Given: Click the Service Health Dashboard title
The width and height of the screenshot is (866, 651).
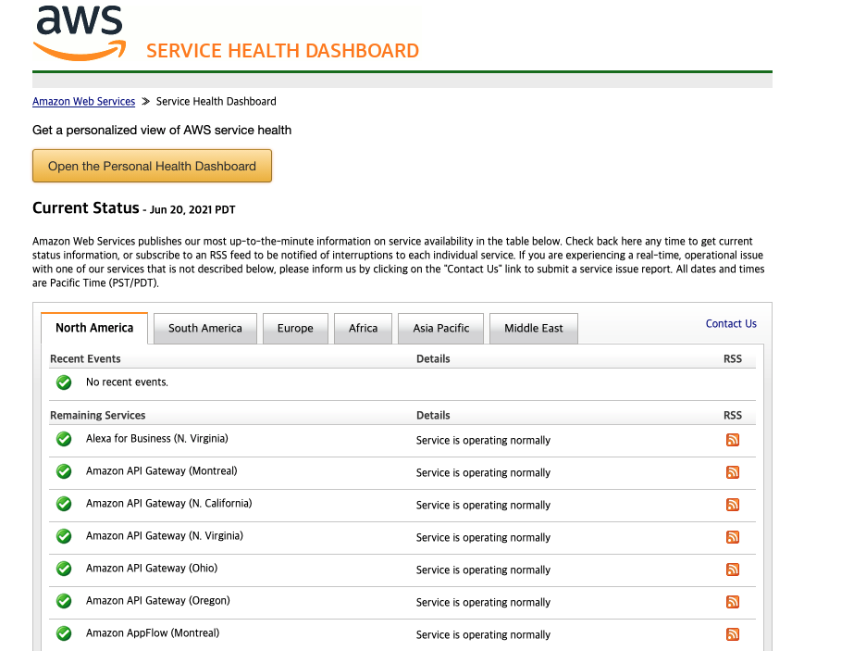Looking at the screenshot, I should click(282, 51).
